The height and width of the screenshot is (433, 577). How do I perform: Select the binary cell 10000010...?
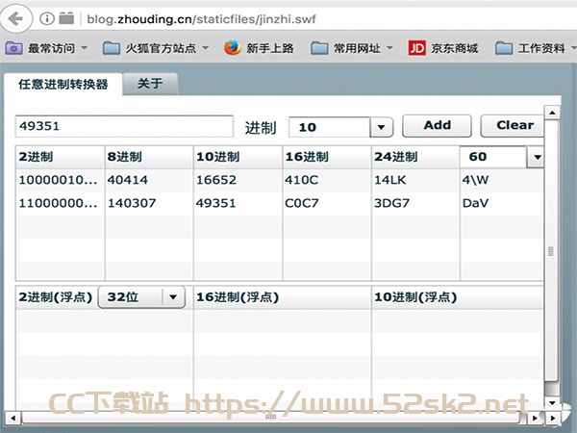60,180
